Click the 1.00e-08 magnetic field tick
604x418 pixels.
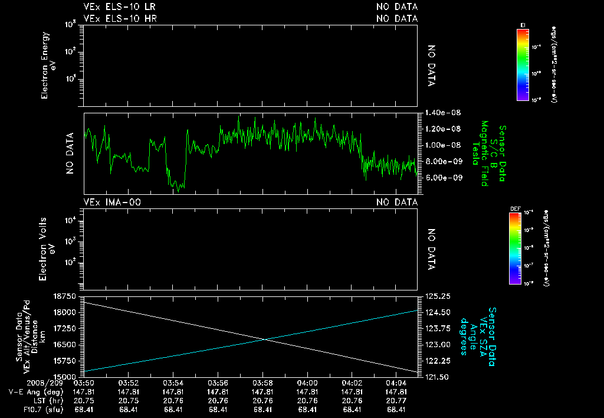tap(443, 145)
